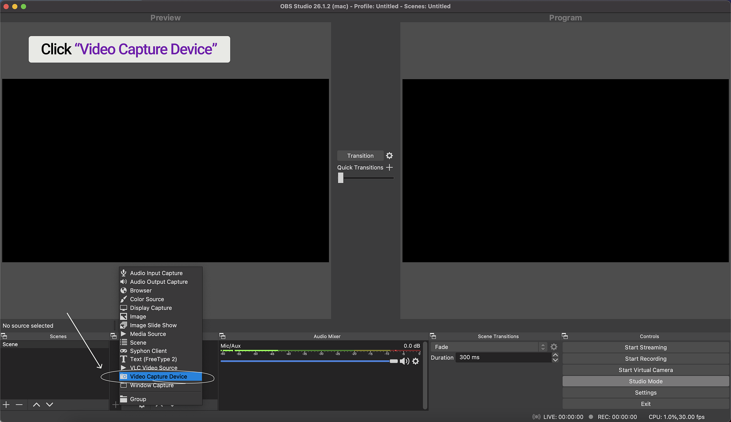Choose Audio Input Capture source
731x422 pixels.
tap(160, 273)
